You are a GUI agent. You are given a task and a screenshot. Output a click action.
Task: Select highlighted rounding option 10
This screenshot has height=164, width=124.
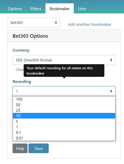tap(64, 116)
